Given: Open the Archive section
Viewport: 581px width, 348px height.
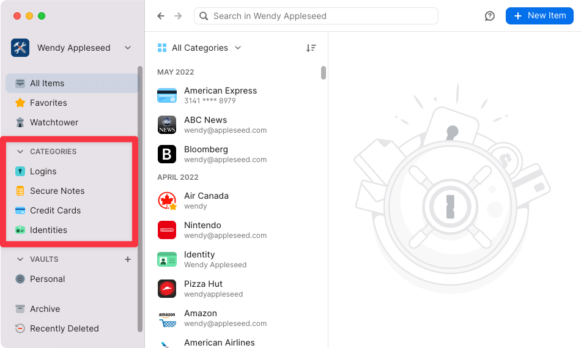Looking at the screenshot, I should 45,309.
